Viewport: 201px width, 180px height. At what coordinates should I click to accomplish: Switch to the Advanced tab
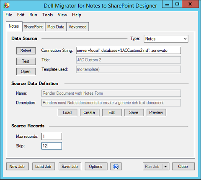77,27
